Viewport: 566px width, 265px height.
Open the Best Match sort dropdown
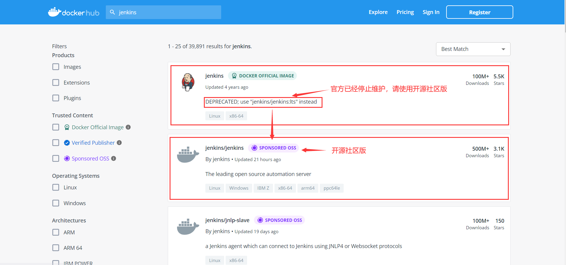[473, 49]
